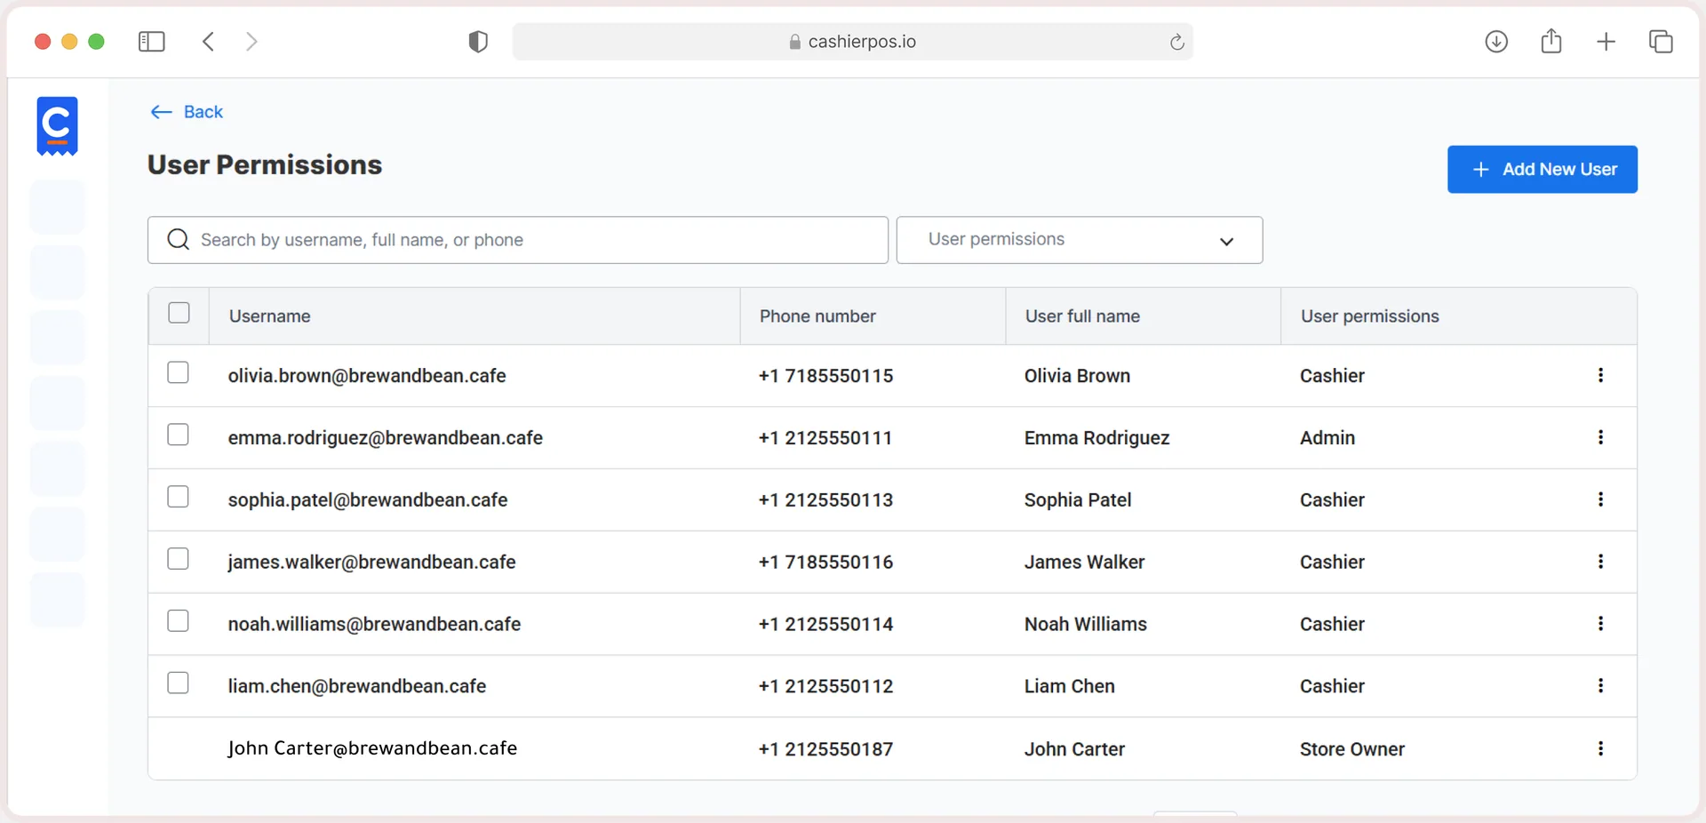Check the olivia.brown row checkbox
This screenshot has height=823, width=1706.
click(178, 372)
